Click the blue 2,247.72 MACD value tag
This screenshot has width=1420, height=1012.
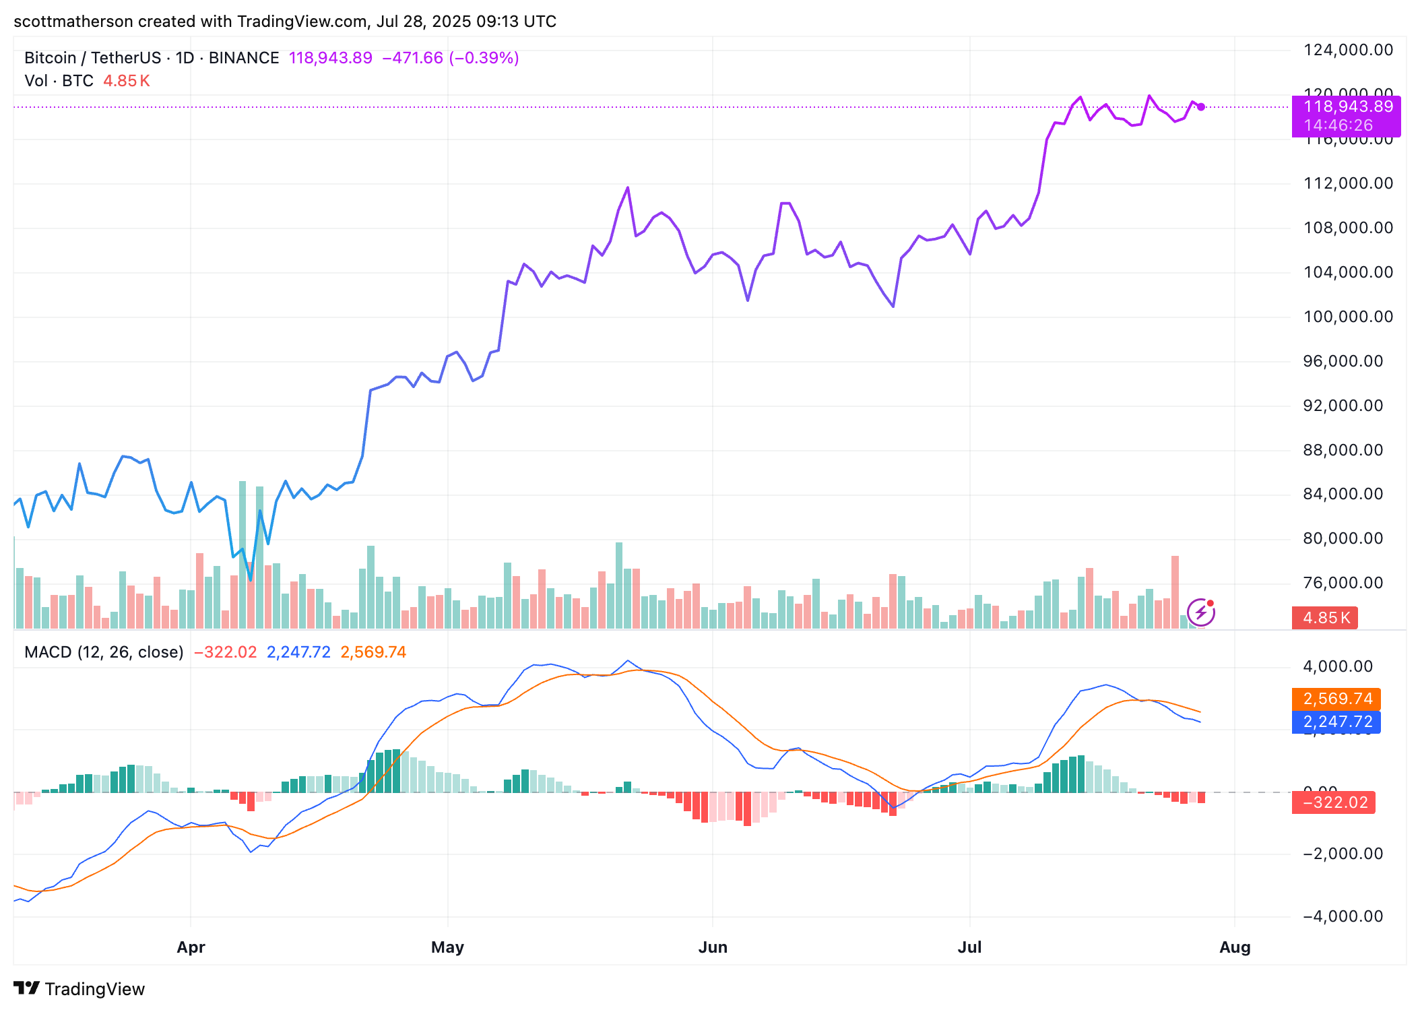click(1336, 722)
